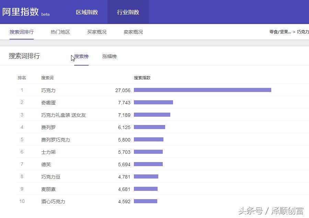Screen dimensions: 309x218
Task: Switch to the 区域指数 tab
Action: coord(87,12)
